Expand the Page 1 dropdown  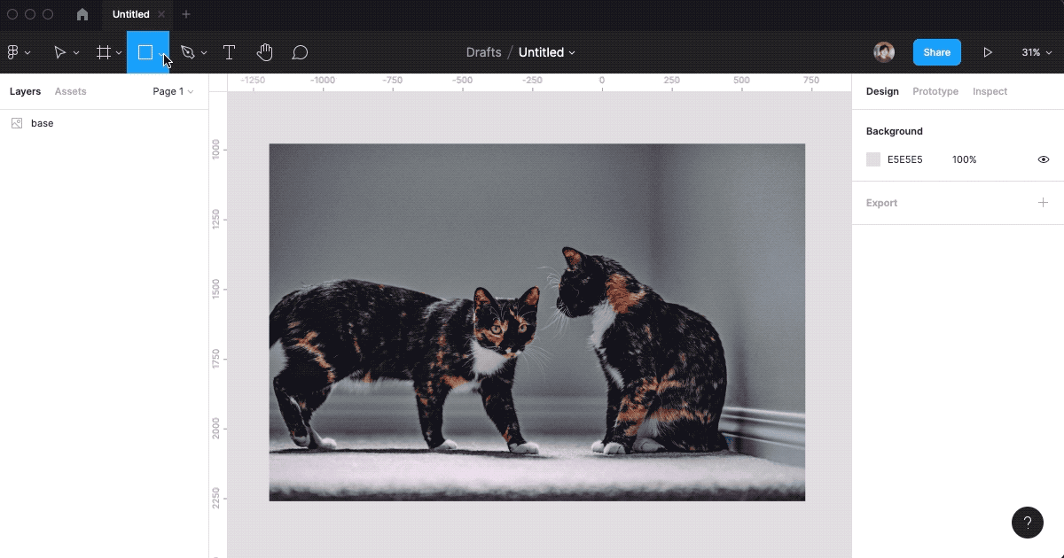click(173, 91)
